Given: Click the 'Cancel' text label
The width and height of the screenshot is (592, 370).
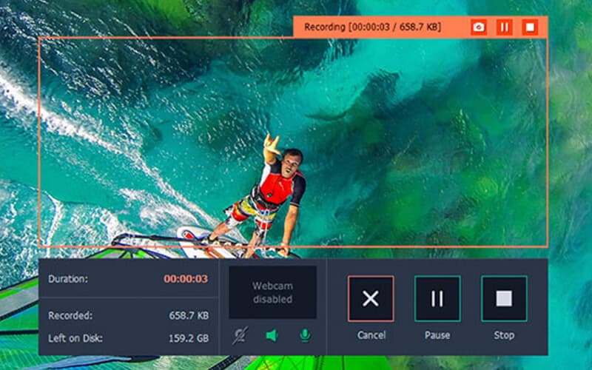Looking at the screenshot, I should (x=371, y=335).
